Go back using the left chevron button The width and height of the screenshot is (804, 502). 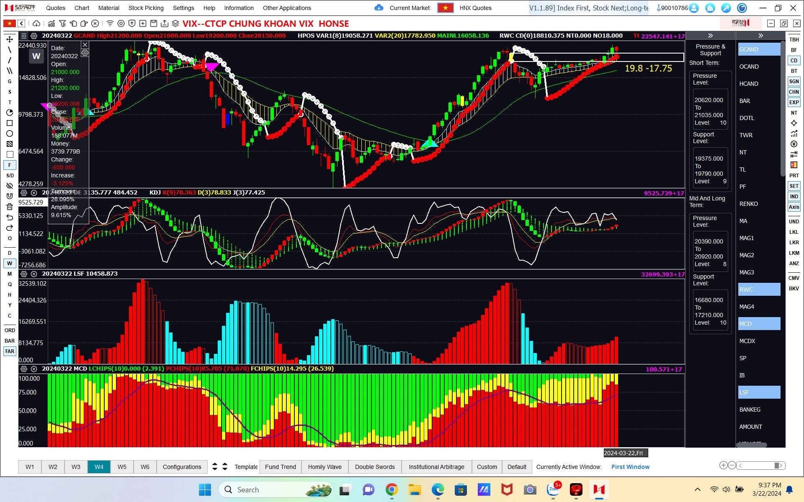(21, 23)
